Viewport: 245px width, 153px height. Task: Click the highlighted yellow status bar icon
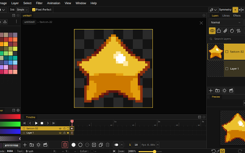[x=222, y=151]
